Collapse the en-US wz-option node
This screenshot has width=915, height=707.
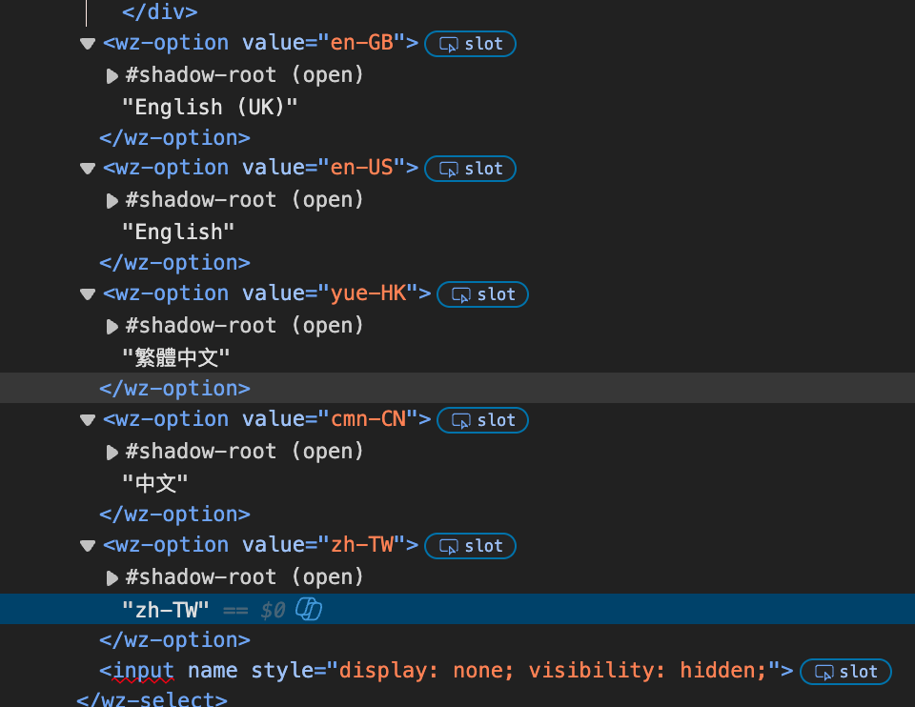coord(88,169)
